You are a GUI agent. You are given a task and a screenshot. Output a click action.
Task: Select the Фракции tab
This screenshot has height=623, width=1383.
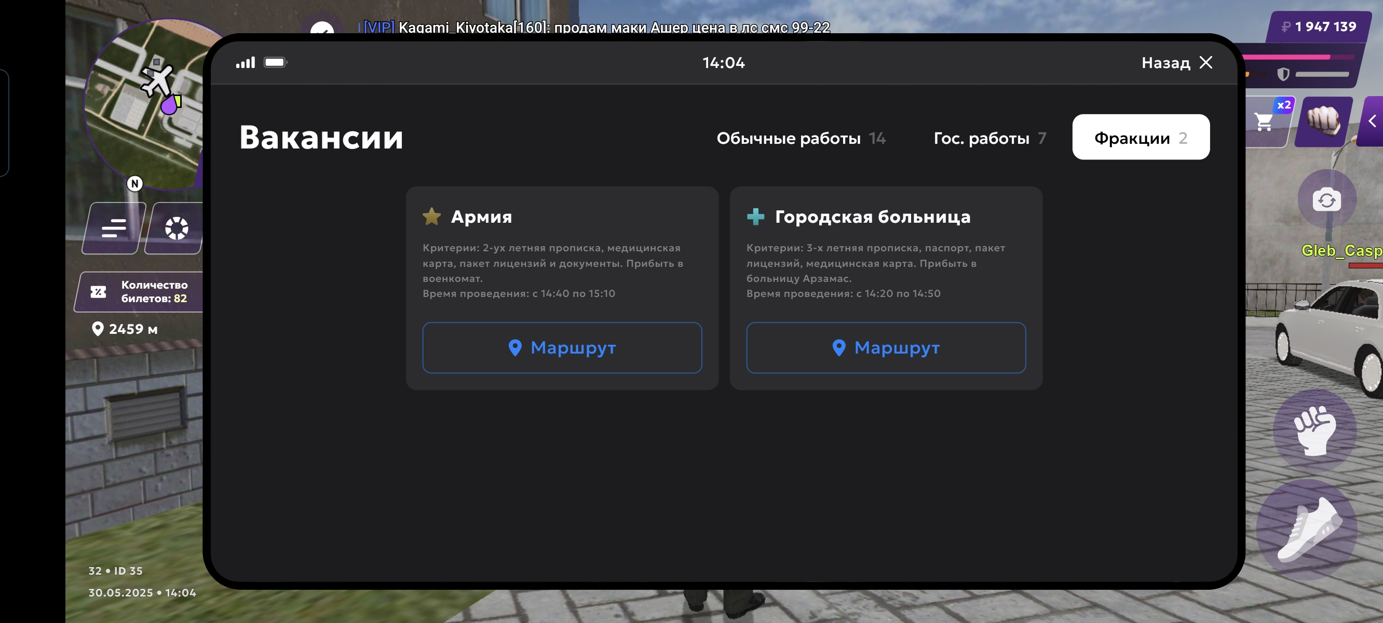click(1141, 138)
